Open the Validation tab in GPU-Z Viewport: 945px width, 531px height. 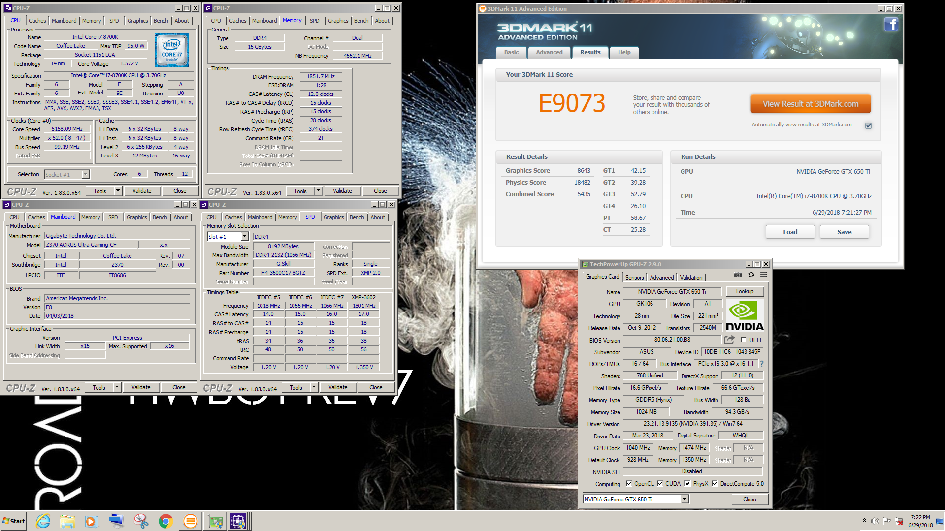pos(691,278)
